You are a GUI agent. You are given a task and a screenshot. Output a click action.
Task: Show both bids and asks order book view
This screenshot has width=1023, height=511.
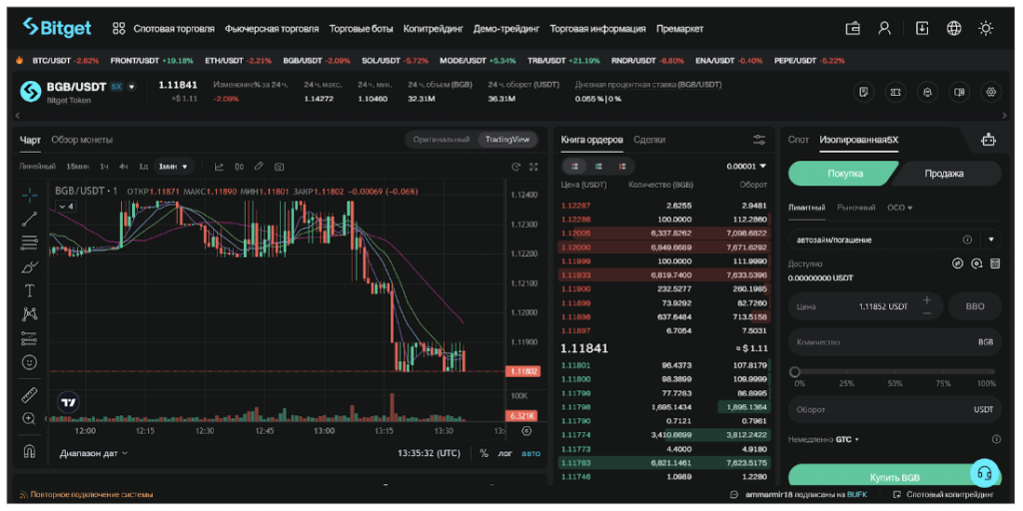click(574, 167)
